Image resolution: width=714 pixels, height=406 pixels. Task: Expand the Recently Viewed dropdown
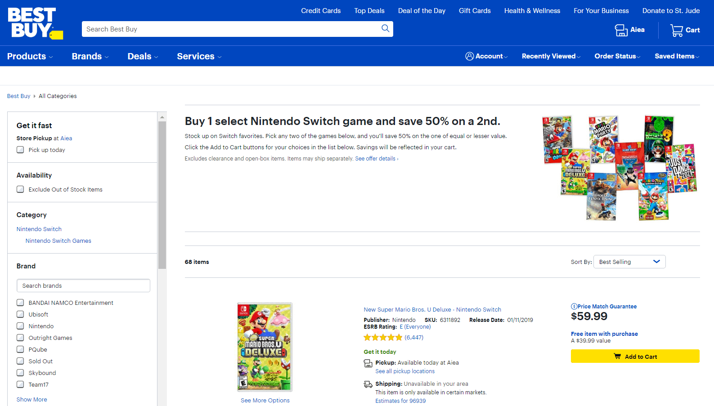click(551, 56)
